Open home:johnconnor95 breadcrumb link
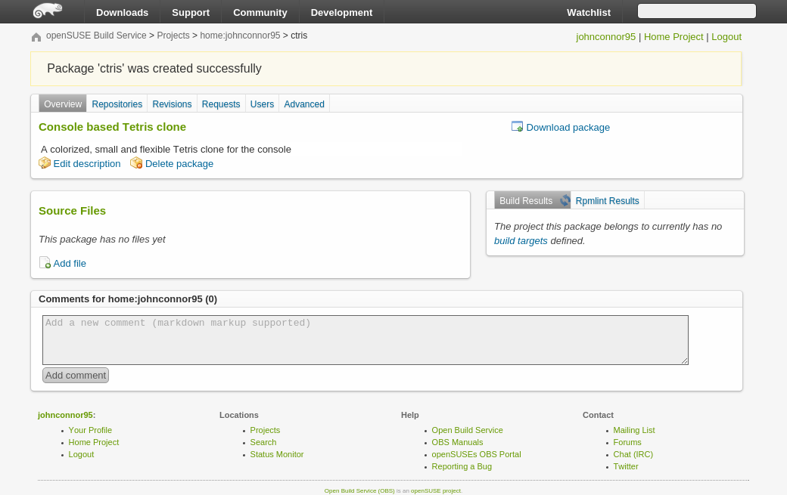 pos(240,36)
